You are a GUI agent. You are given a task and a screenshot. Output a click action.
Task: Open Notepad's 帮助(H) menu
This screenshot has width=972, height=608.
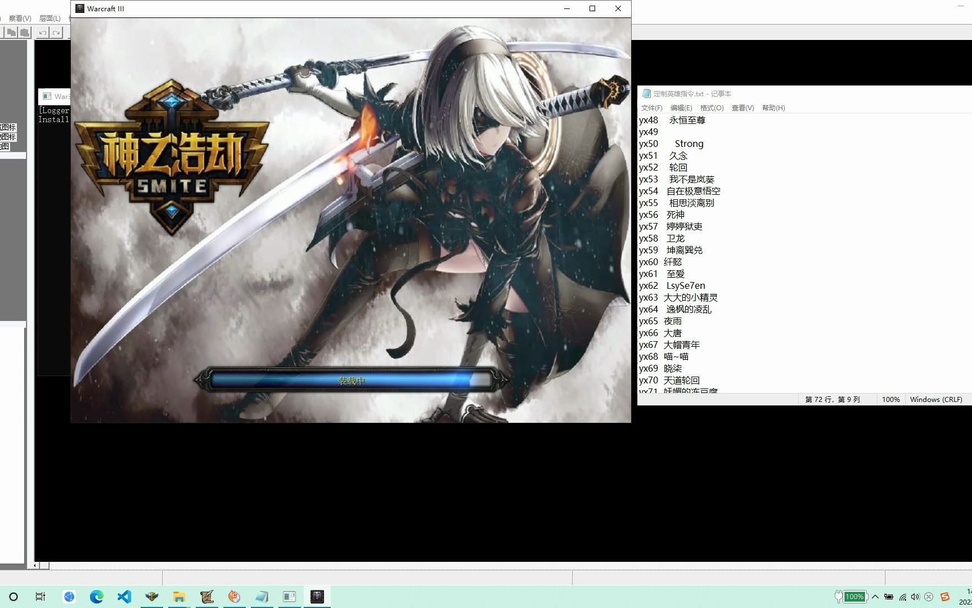(x=773, y=108)
